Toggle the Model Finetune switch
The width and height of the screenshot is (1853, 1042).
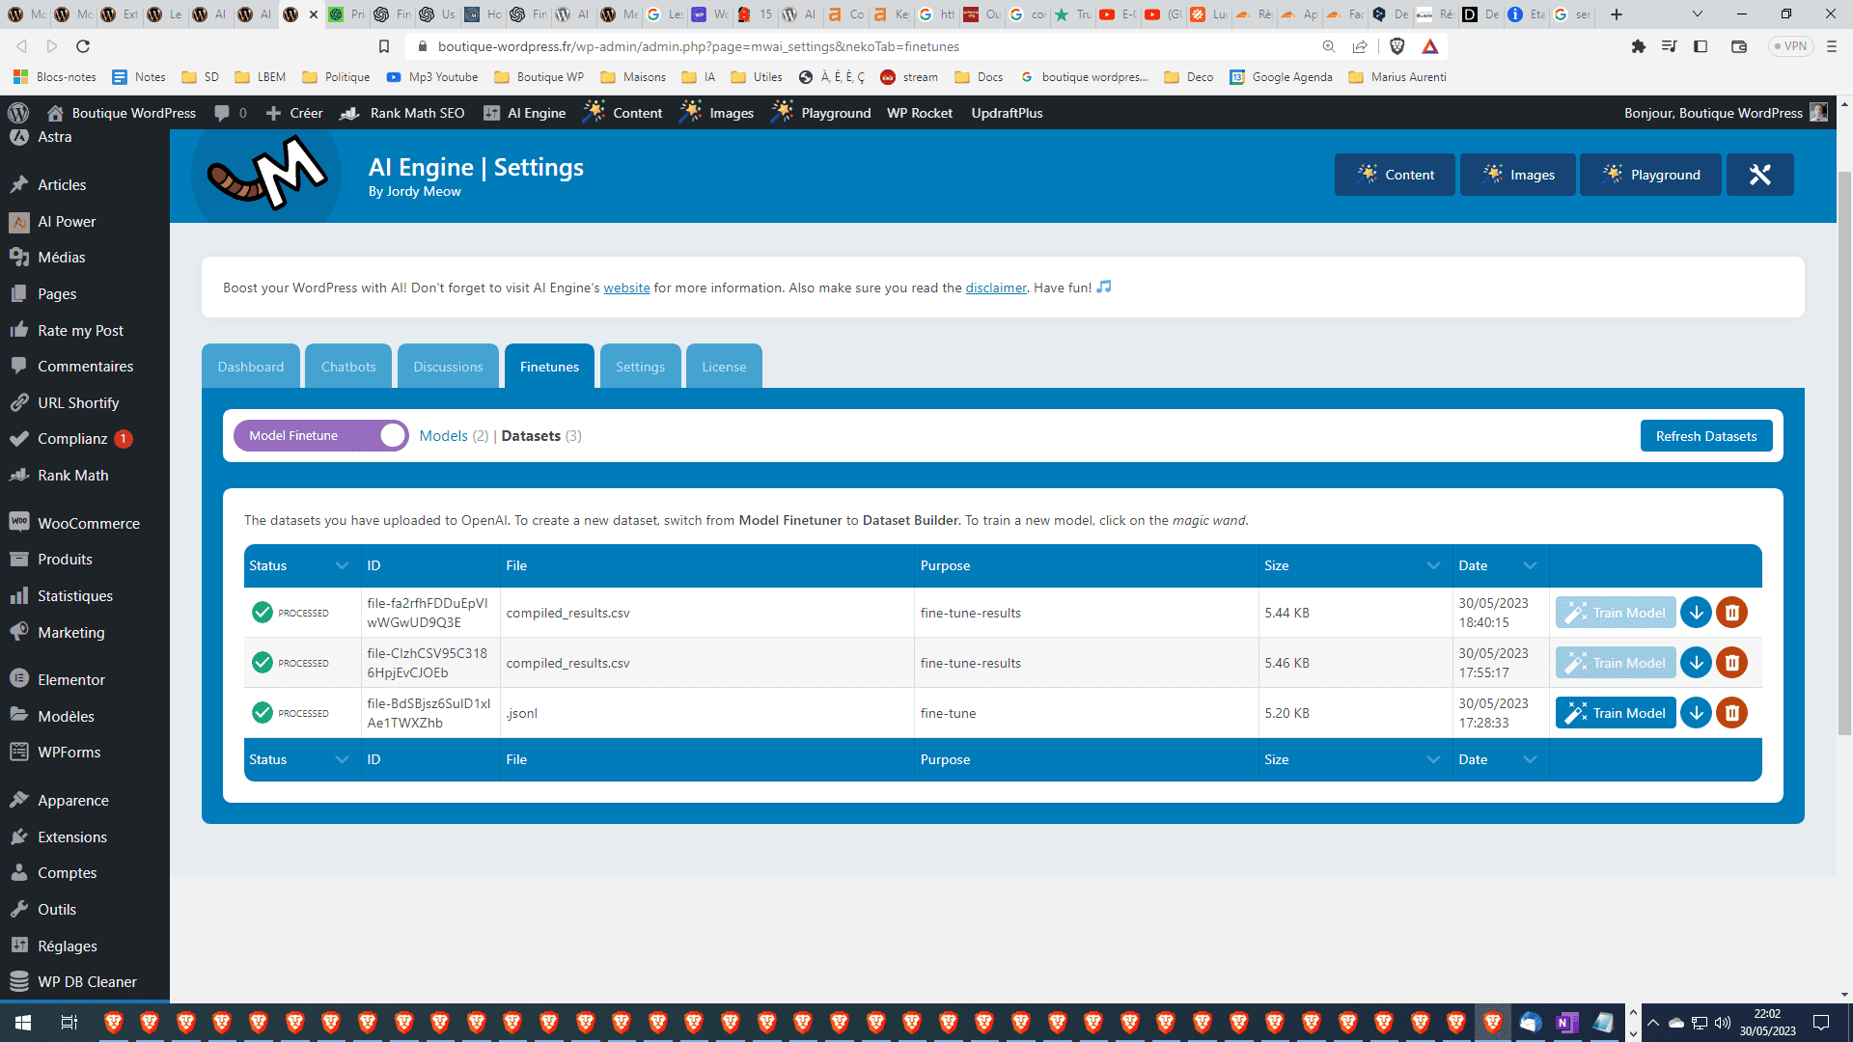[x=393, y=435]
